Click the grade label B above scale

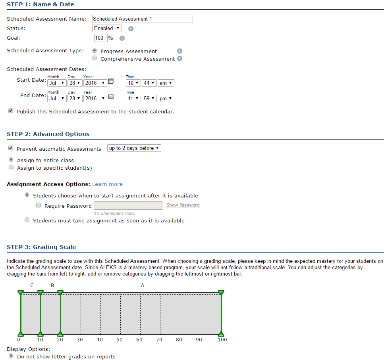click(x=52, y=285)
